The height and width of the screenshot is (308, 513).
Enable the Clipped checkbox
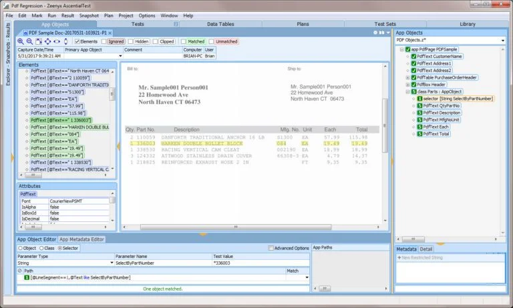pos(155,41)
